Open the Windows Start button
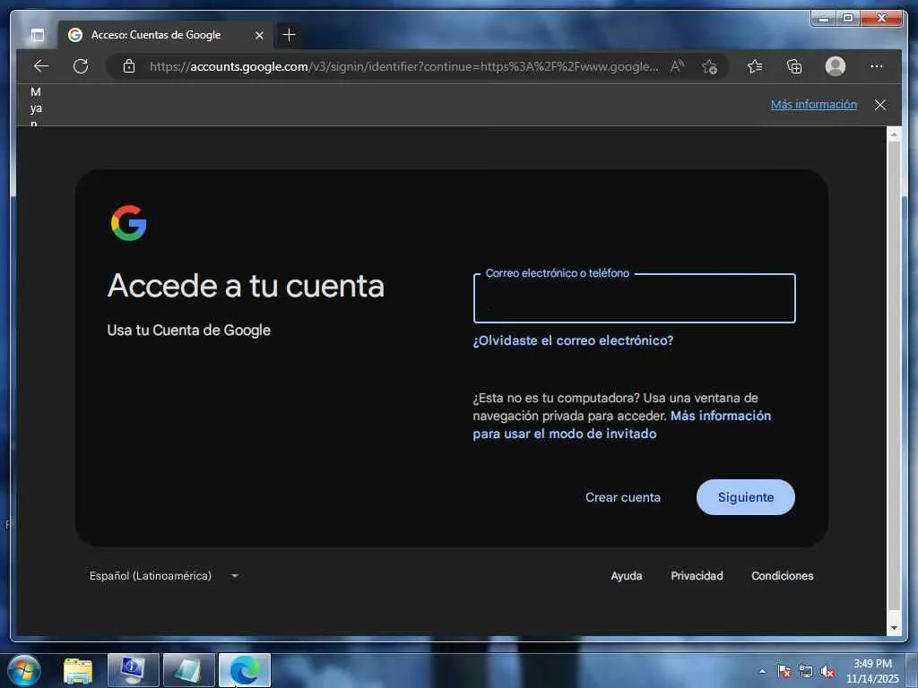Image resolution: width=918 pixels, height=688 pixels. click(x=24, y=670)
